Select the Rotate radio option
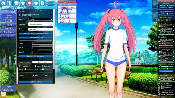The width and height of the screenshot is (175, 98). 43,66
